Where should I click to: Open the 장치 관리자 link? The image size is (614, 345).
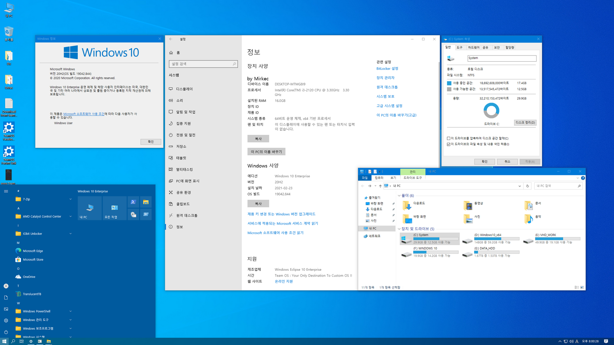pyautogui.click(x=385, y=78)
